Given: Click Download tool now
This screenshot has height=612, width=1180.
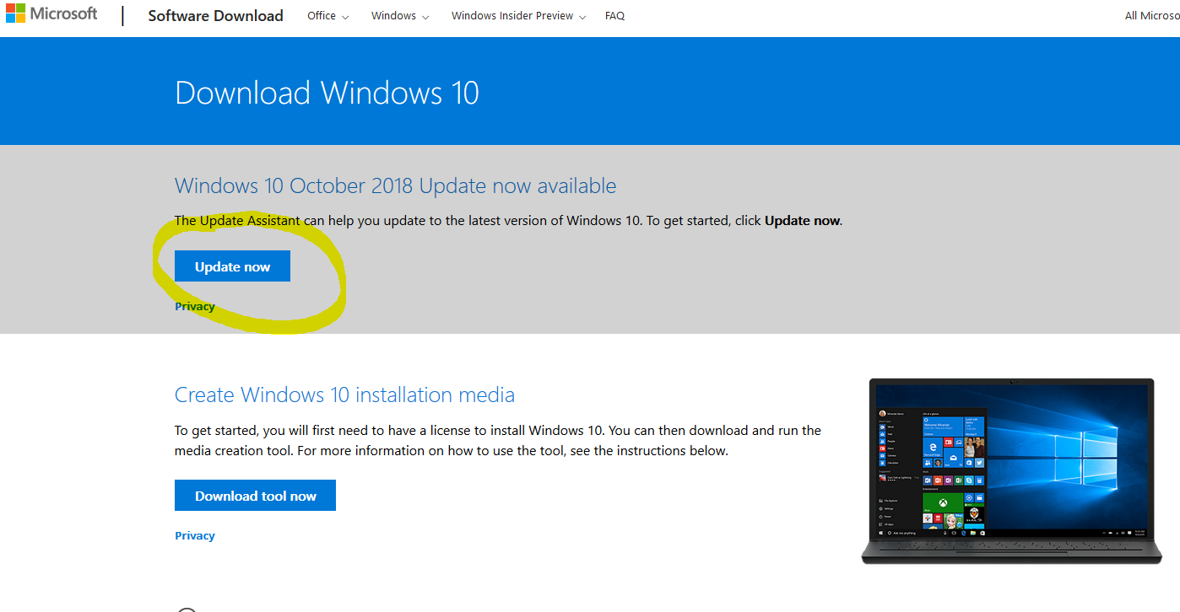Looking at the screenshot, I should point(255,495).
